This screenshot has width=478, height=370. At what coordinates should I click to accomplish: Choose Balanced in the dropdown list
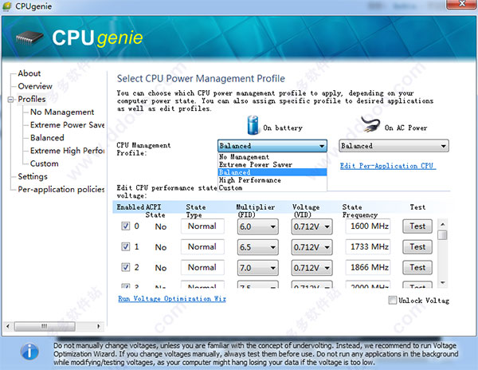272,172
